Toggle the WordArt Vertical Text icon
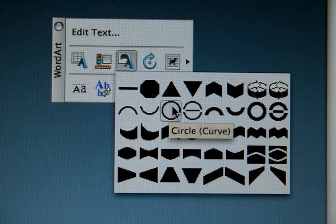The image size is (336, 224). 103,88
